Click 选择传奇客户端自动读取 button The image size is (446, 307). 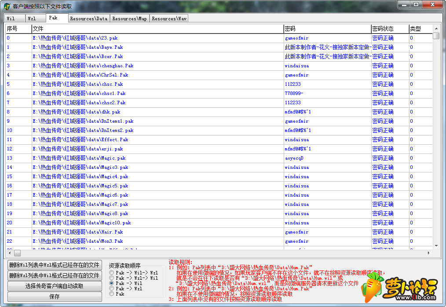click(55, 286)
